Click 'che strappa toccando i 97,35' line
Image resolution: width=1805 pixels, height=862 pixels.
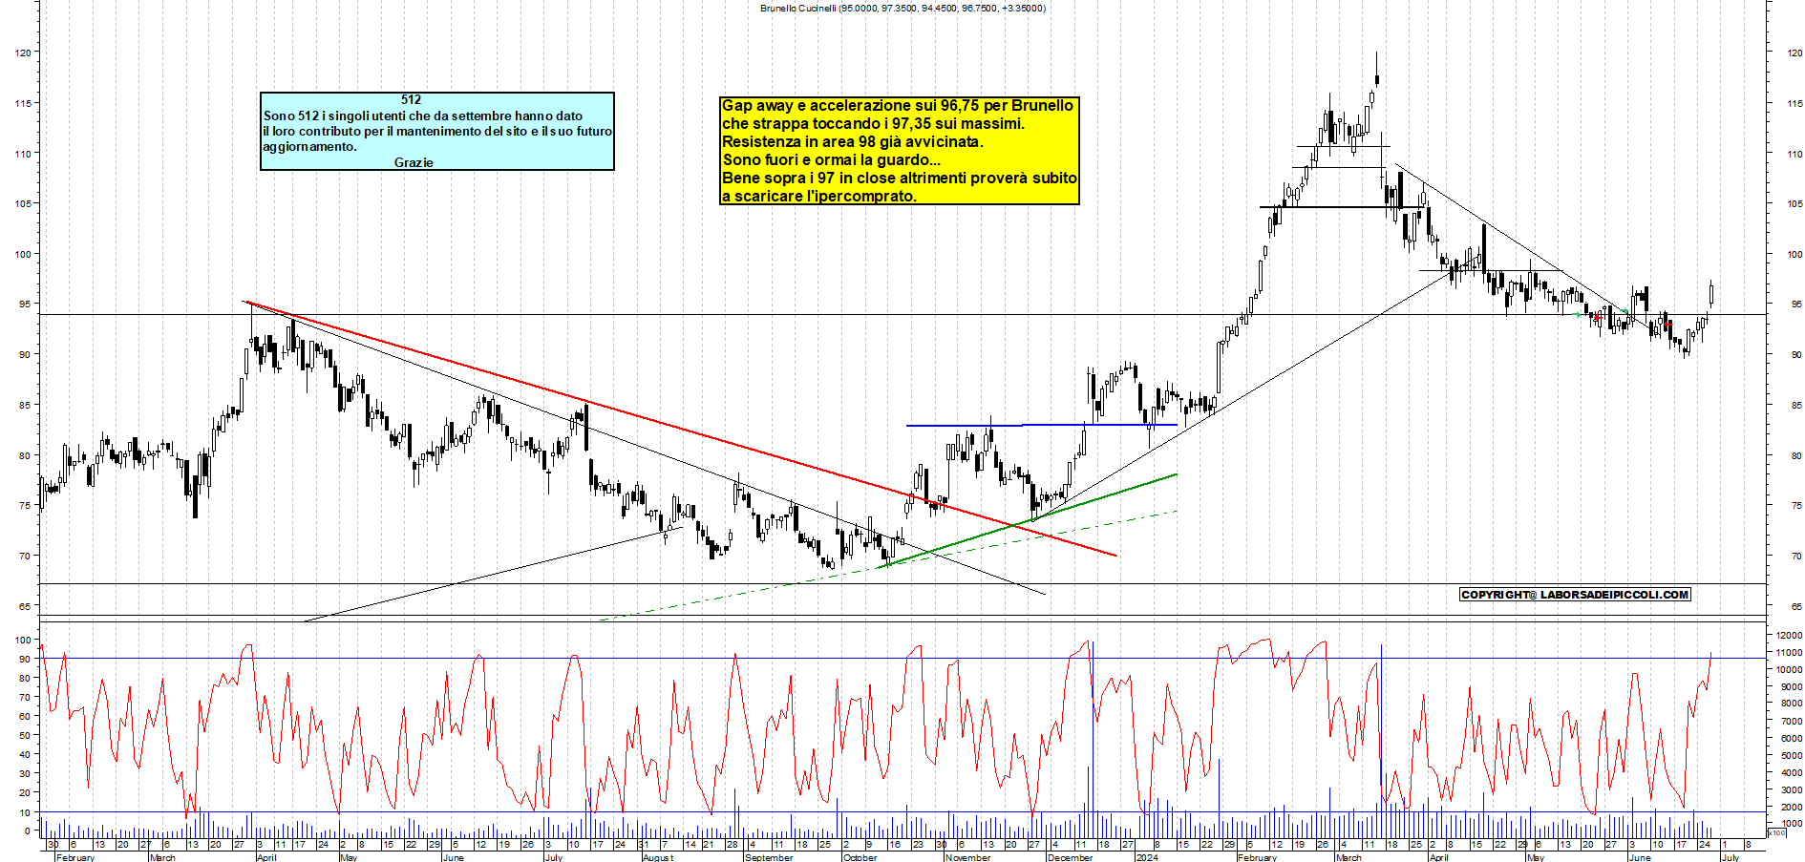(873, 123)
